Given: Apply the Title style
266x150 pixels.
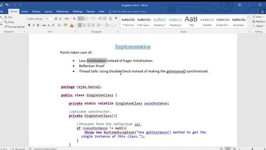Looking at the screenshot, I should coord(191,22).
